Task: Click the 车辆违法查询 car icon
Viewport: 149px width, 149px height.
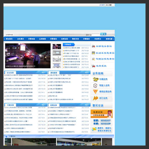Action: click(93, 46)
